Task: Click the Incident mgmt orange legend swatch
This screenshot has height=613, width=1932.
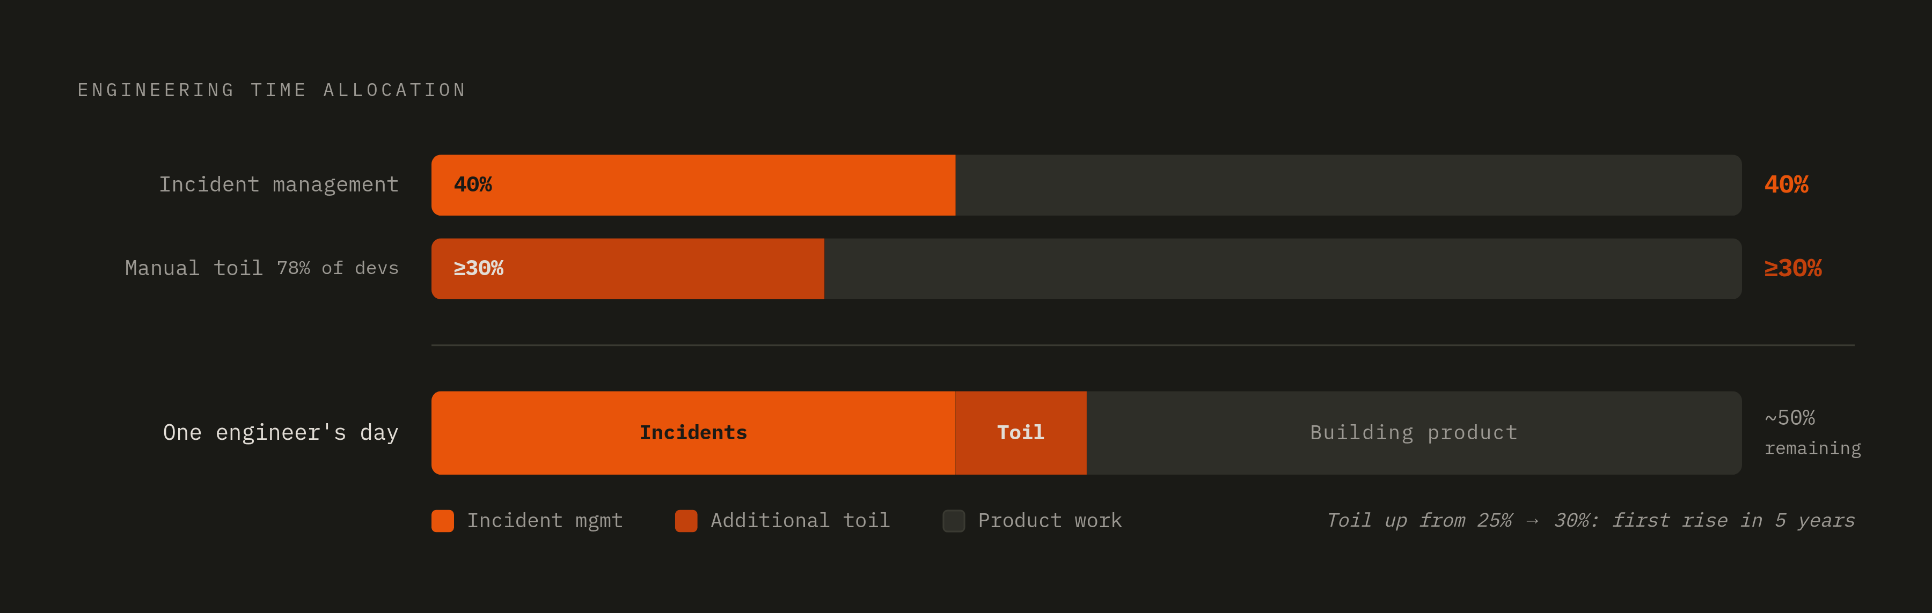Action: point(443,521)
